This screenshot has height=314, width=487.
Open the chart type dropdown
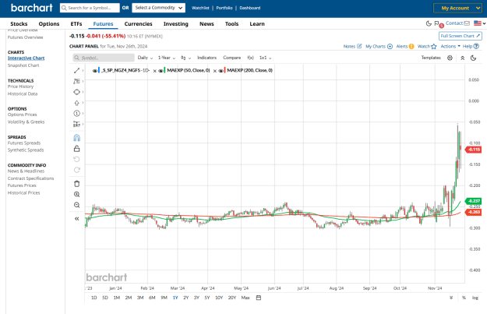pyautogui.click(x=185, y=58)
